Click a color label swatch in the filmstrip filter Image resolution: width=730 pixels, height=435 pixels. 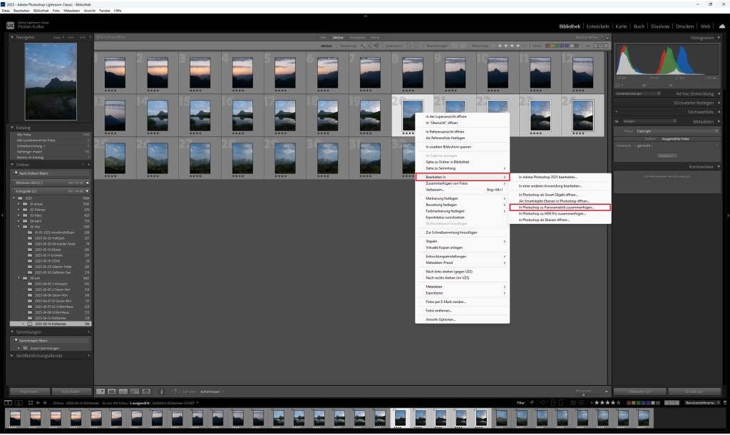(x=630, y=403)
